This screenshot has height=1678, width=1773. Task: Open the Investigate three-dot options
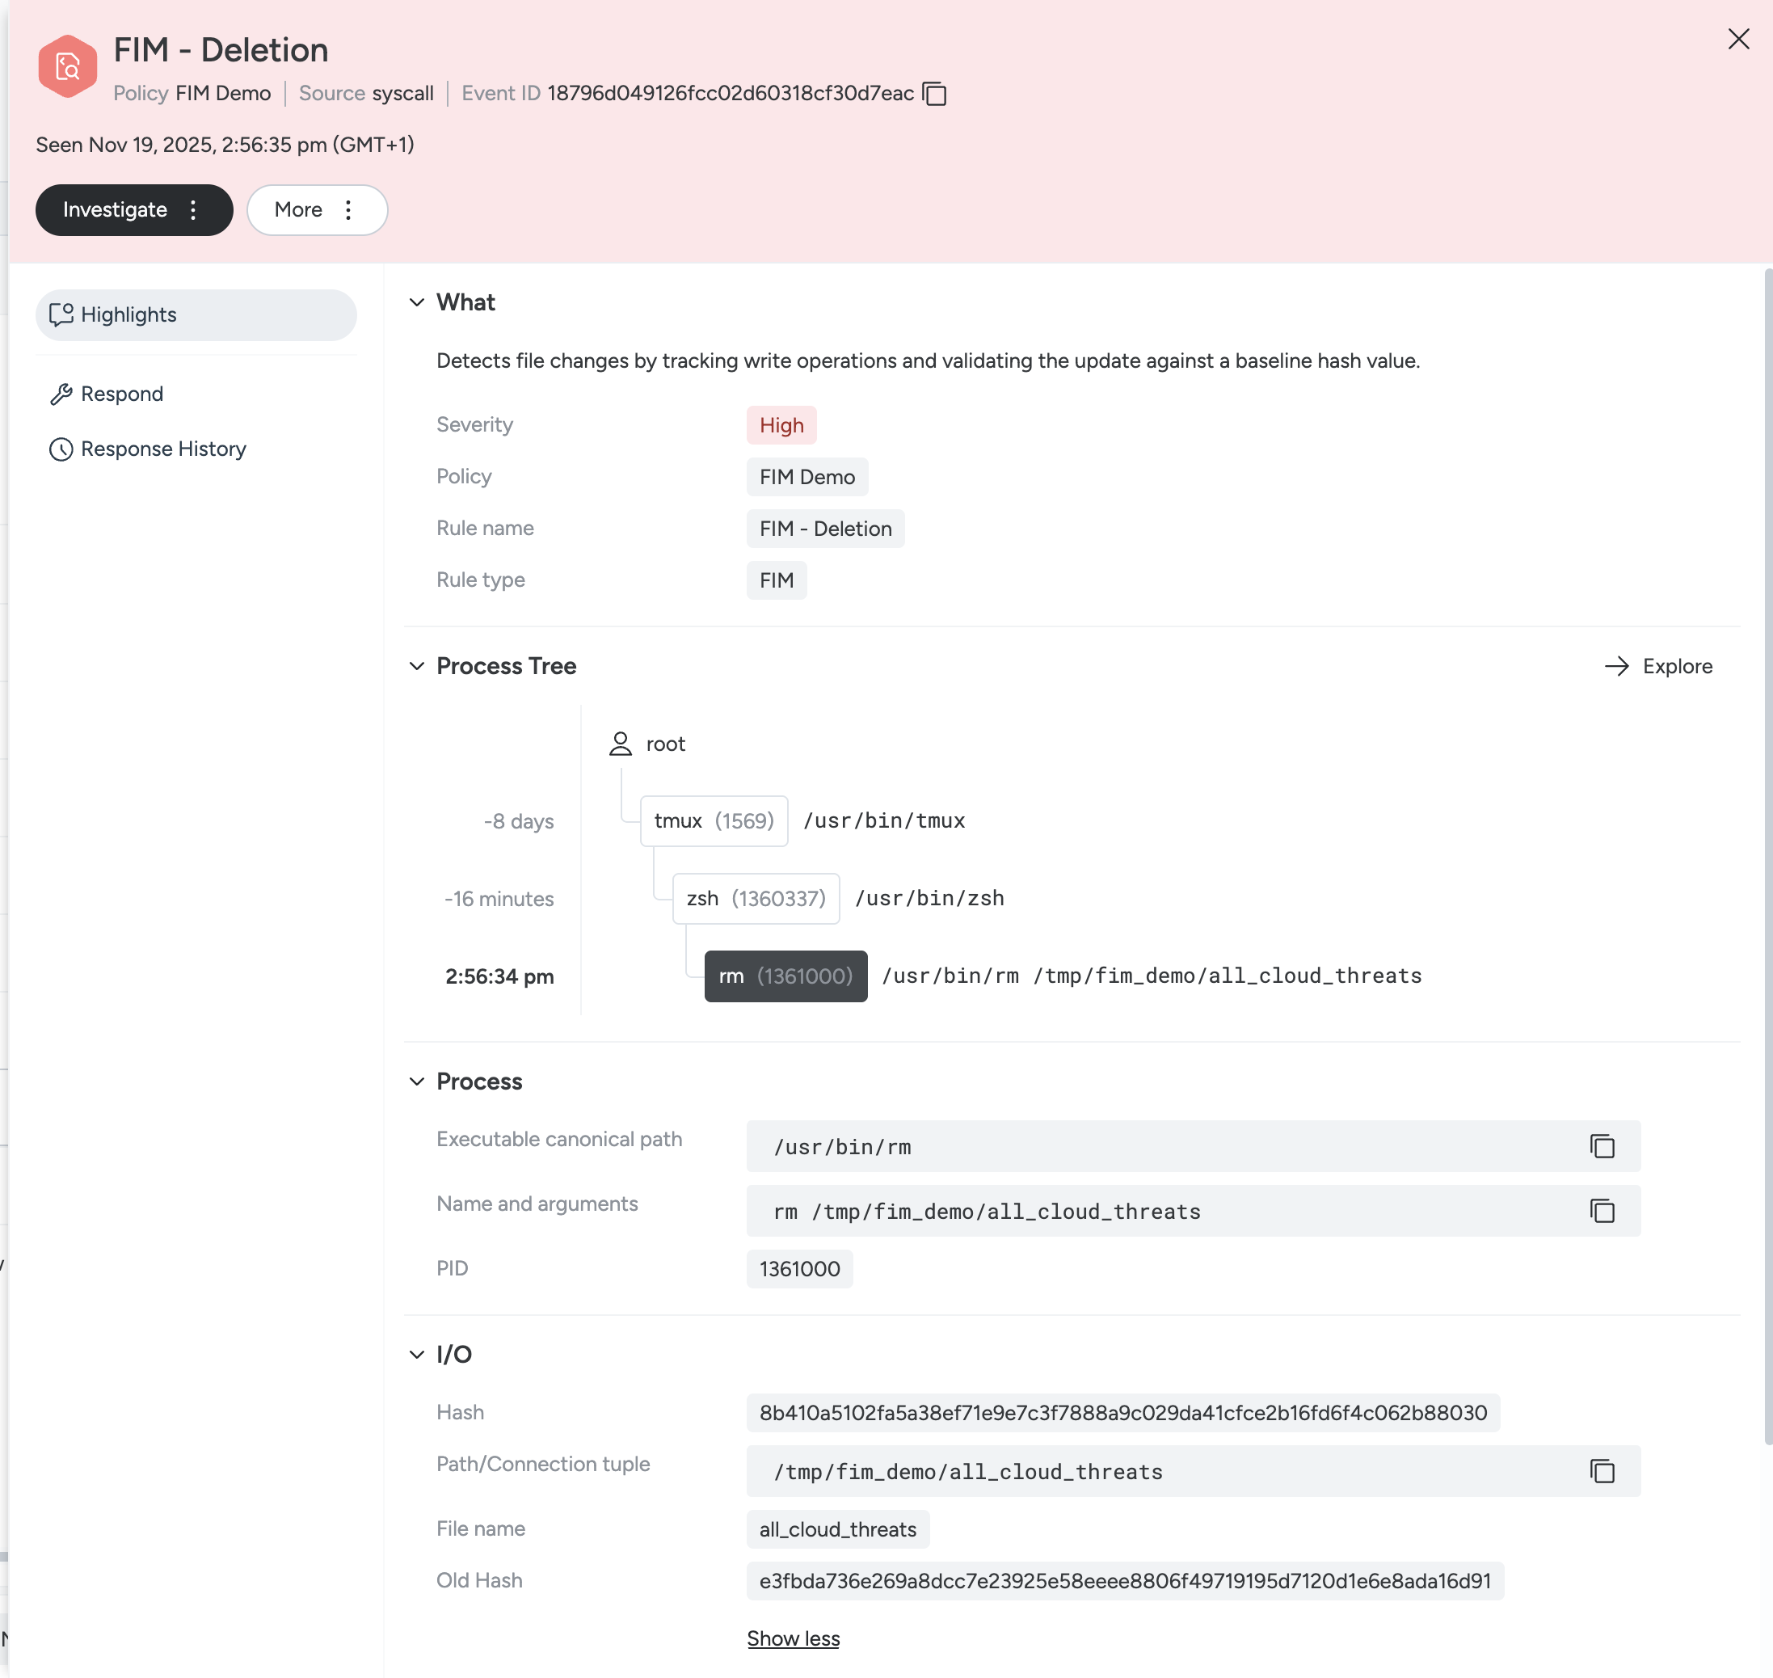[x=193, y=209]
